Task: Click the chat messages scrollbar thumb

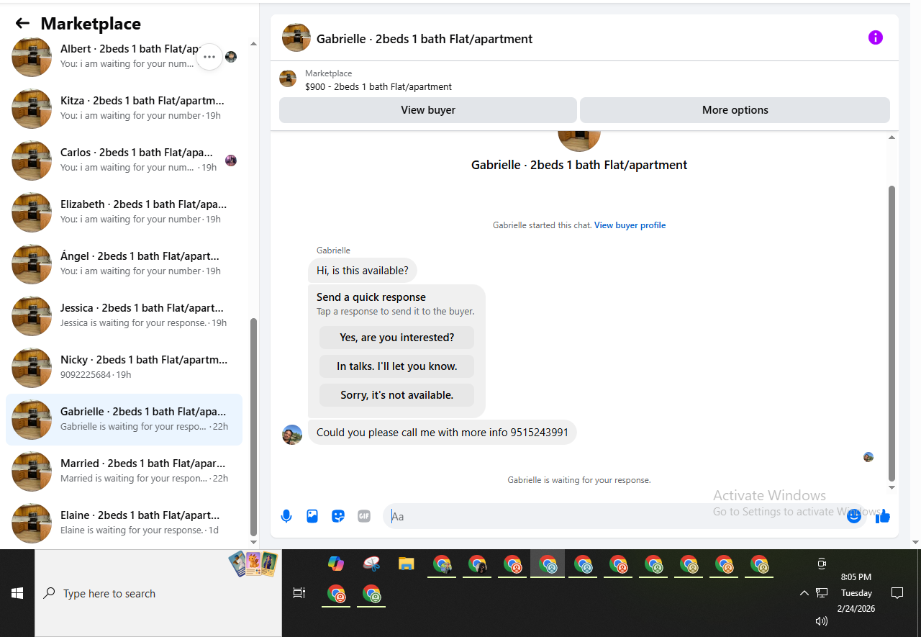Action: coord(892,333)
